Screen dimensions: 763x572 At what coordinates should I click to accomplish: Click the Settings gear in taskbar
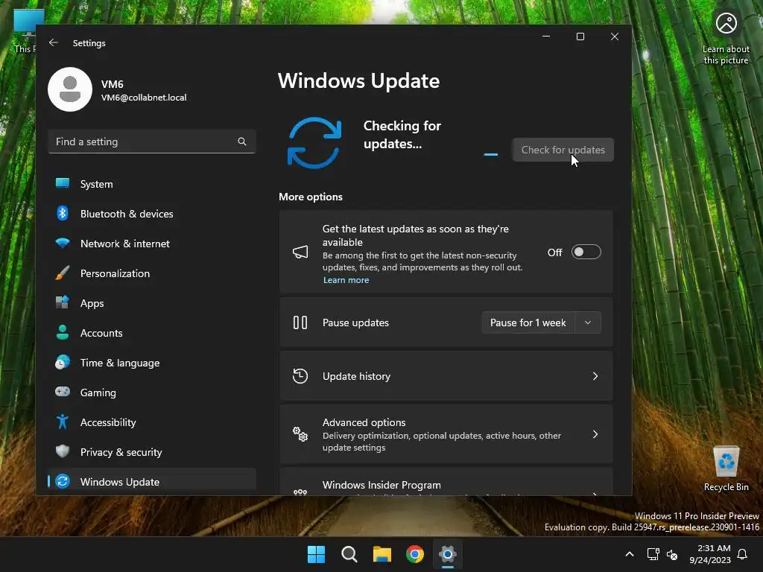pos(448,554)
